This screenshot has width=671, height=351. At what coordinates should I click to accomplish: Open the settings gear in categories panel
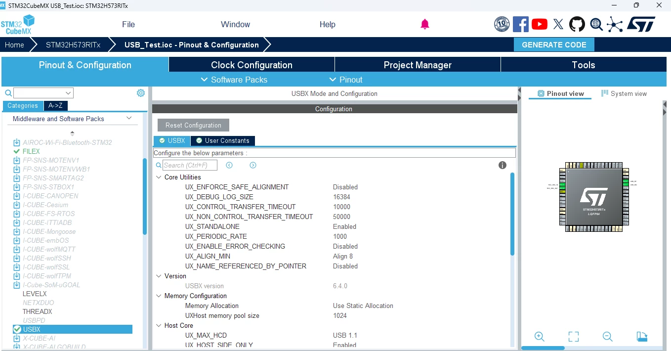(x=141, y=93)
